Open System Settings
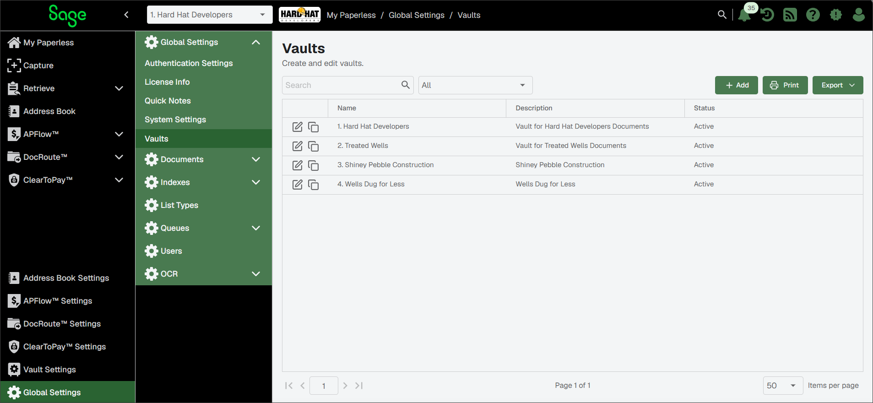 [204, 120]
